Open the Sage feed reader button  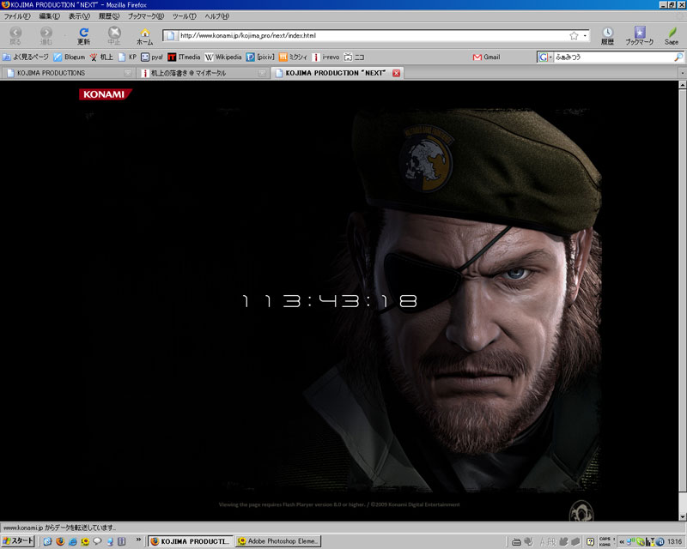coord(672,36)
